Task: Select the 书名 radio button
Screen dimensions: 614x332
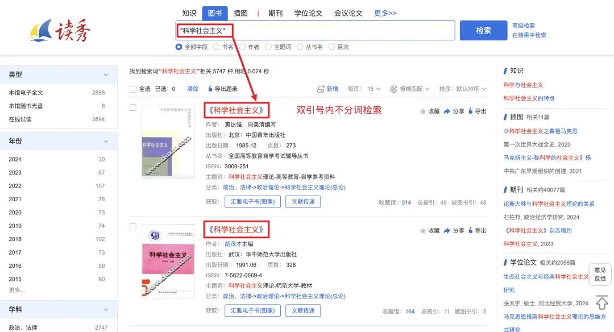Action: tap(216, 47)
